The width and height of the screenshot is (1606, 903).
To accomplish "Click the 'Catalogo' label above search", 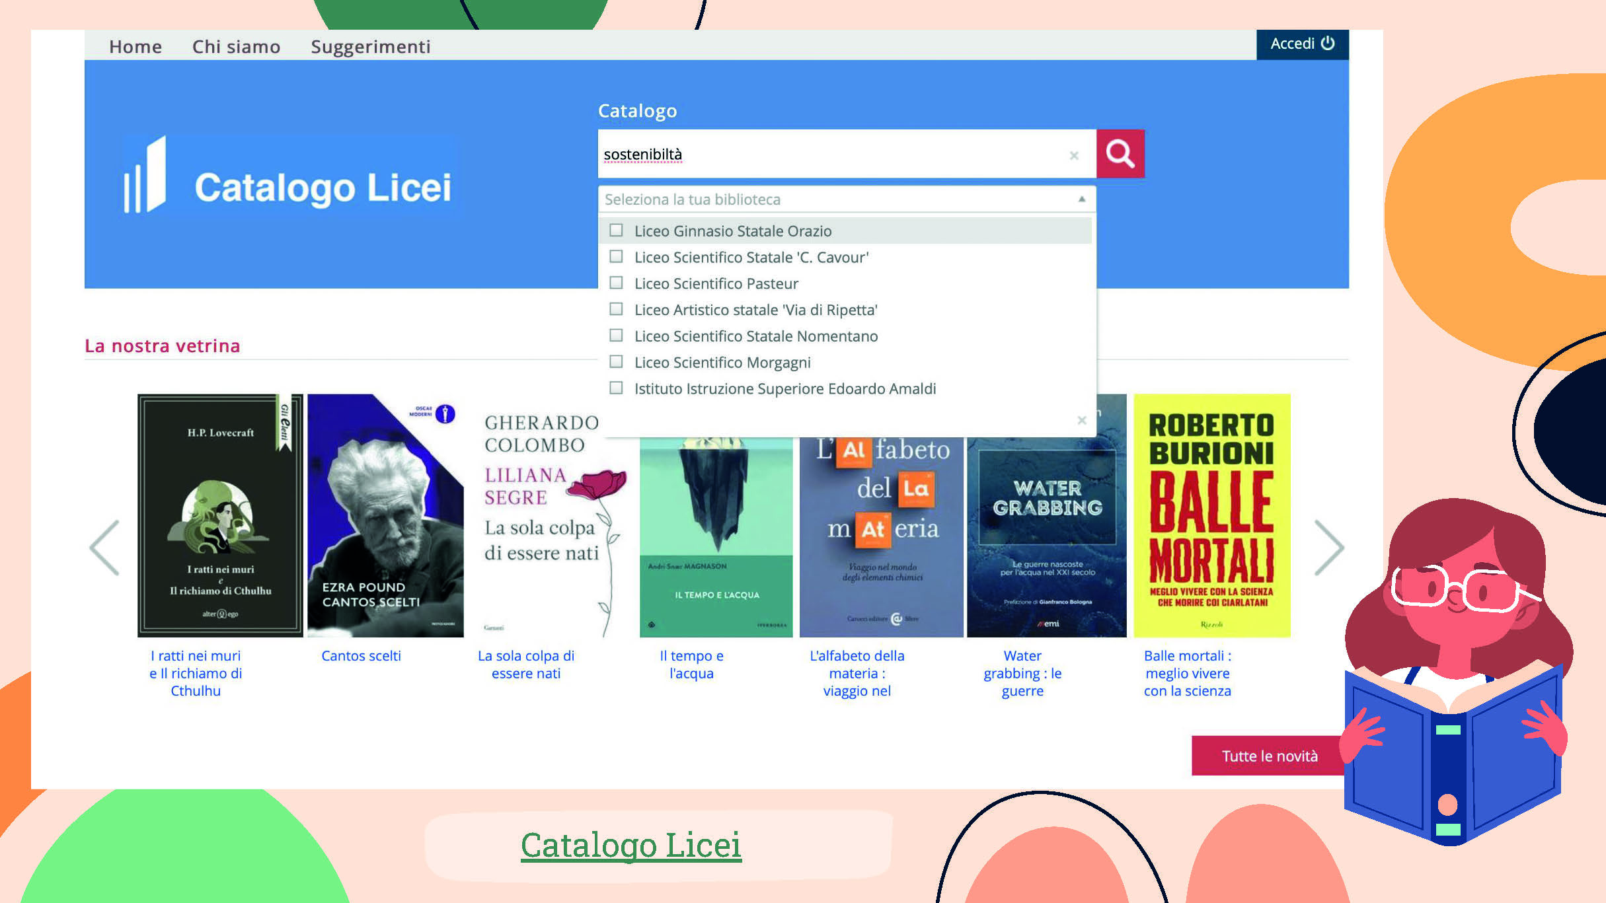I will (x=637, y=111).
